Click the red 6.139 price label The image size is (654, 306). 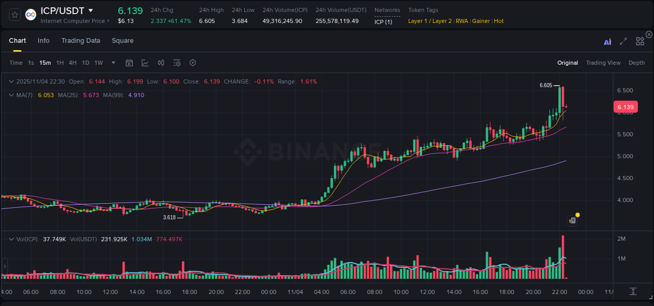click(x=626, y=107)
